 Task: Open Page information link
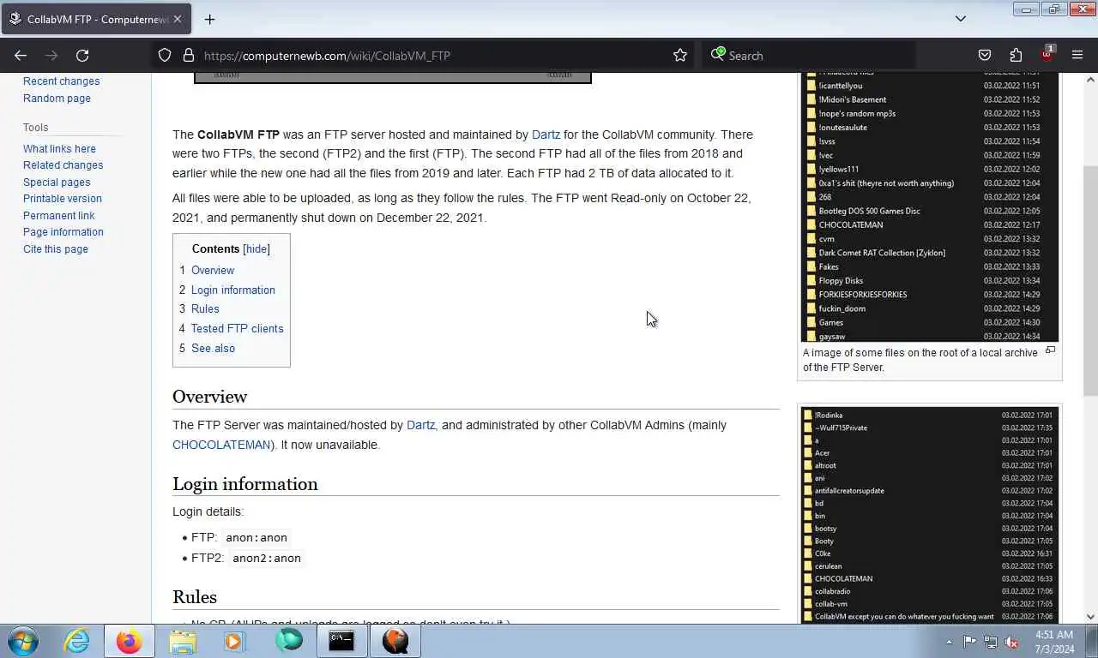[x=63, y=232]
